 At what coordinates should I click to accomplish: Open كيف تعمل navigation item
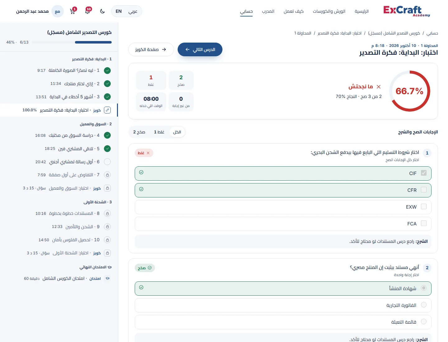pyautogui.click(x=293, y=12)
